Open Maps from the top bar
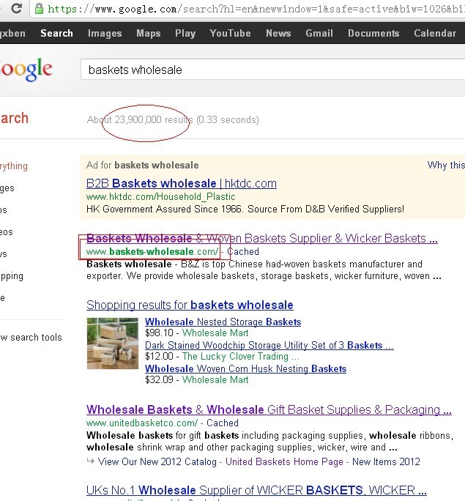The height and width of the screenshot is (501, 465). tap(148, 33)
